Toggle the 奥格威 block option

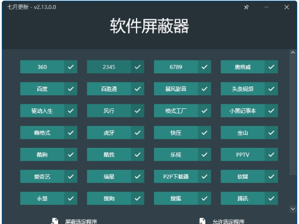(249, 67)
